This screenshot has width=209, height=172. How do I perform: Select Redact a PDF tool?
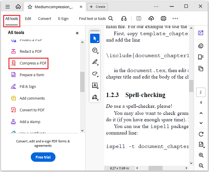[27, 51]
